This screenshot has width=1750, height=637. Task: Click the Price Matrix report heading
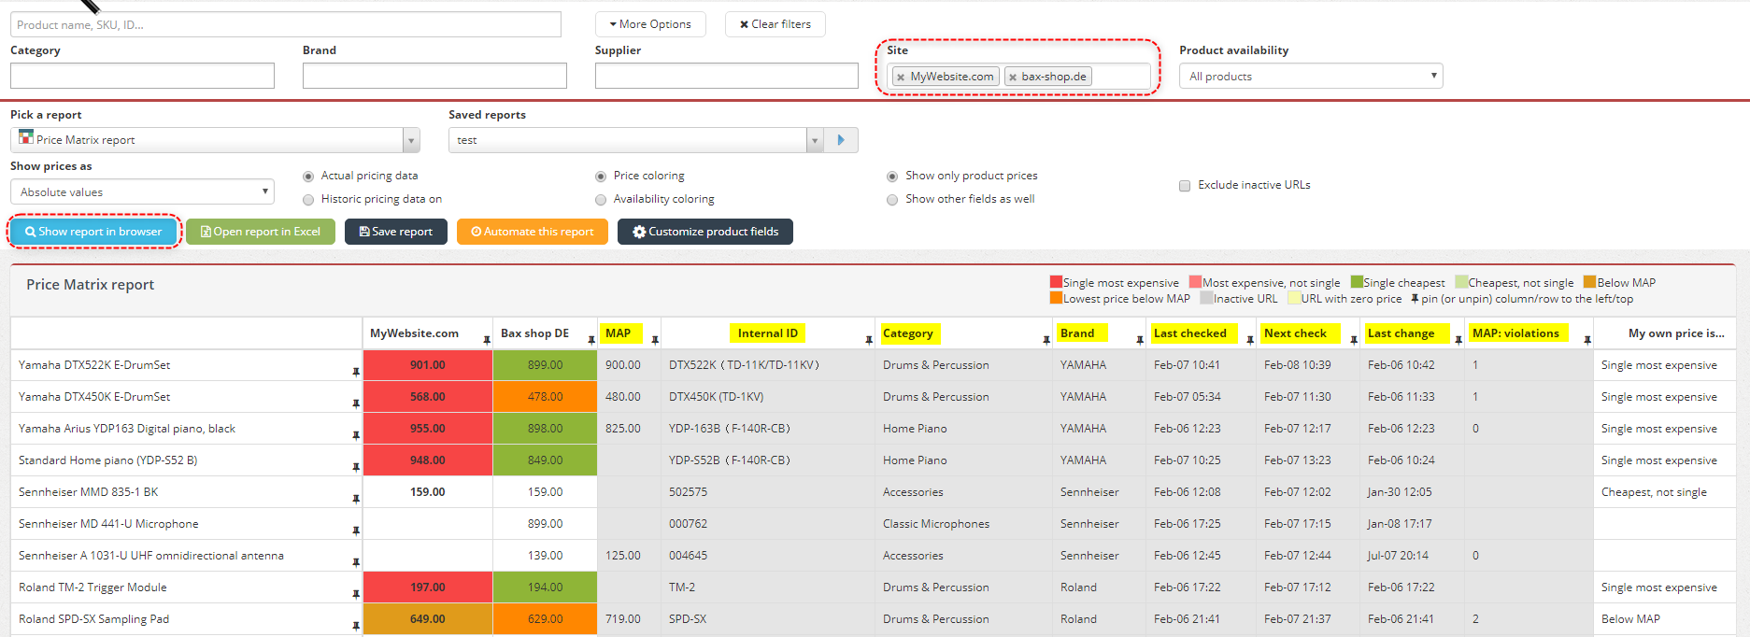[91, 285]
